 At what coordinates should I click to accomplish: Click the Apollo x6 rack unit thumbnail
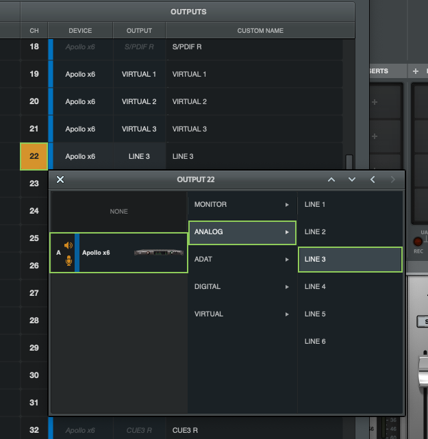pyautogui.click(x=159, y=252)
